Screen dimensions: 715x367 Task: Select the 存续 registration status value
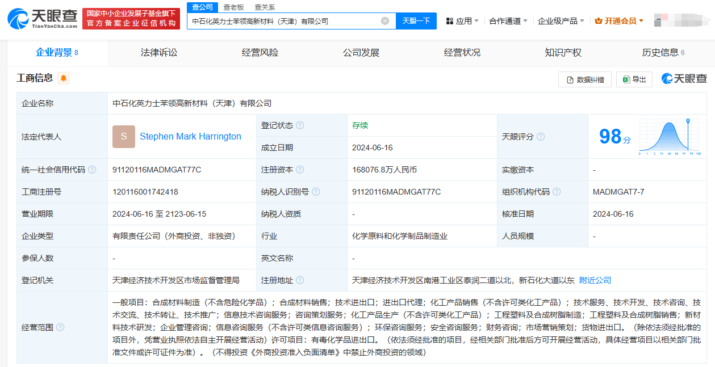pyautogui.click(x=360, y=125)
